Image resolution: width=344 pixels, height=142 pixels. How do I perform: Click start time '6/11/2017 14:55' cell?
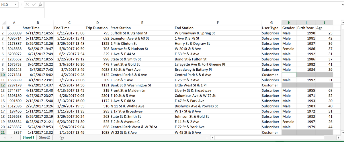[x=38, y=33]
